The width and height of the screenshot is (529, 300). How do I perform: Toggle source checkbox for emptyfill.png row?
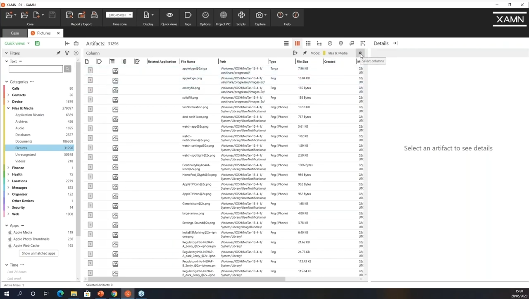point(90,90)
